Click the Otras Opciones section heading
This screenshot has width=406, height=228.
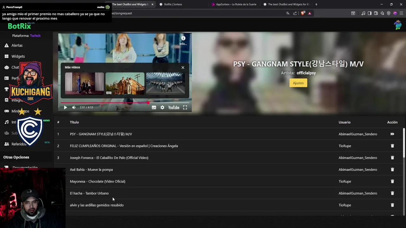click(x=16, y=157)
